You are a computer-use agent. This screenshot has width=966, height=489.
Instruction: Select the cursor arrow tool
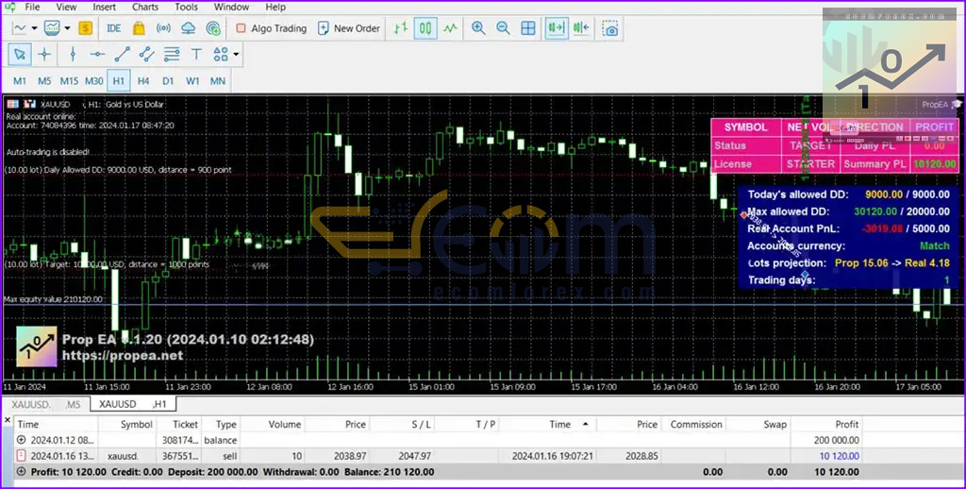[20, 54]
